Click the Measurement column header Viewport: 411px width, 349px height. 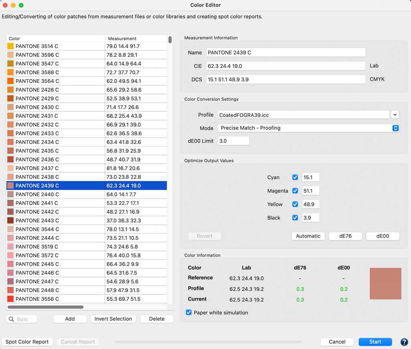136,38
